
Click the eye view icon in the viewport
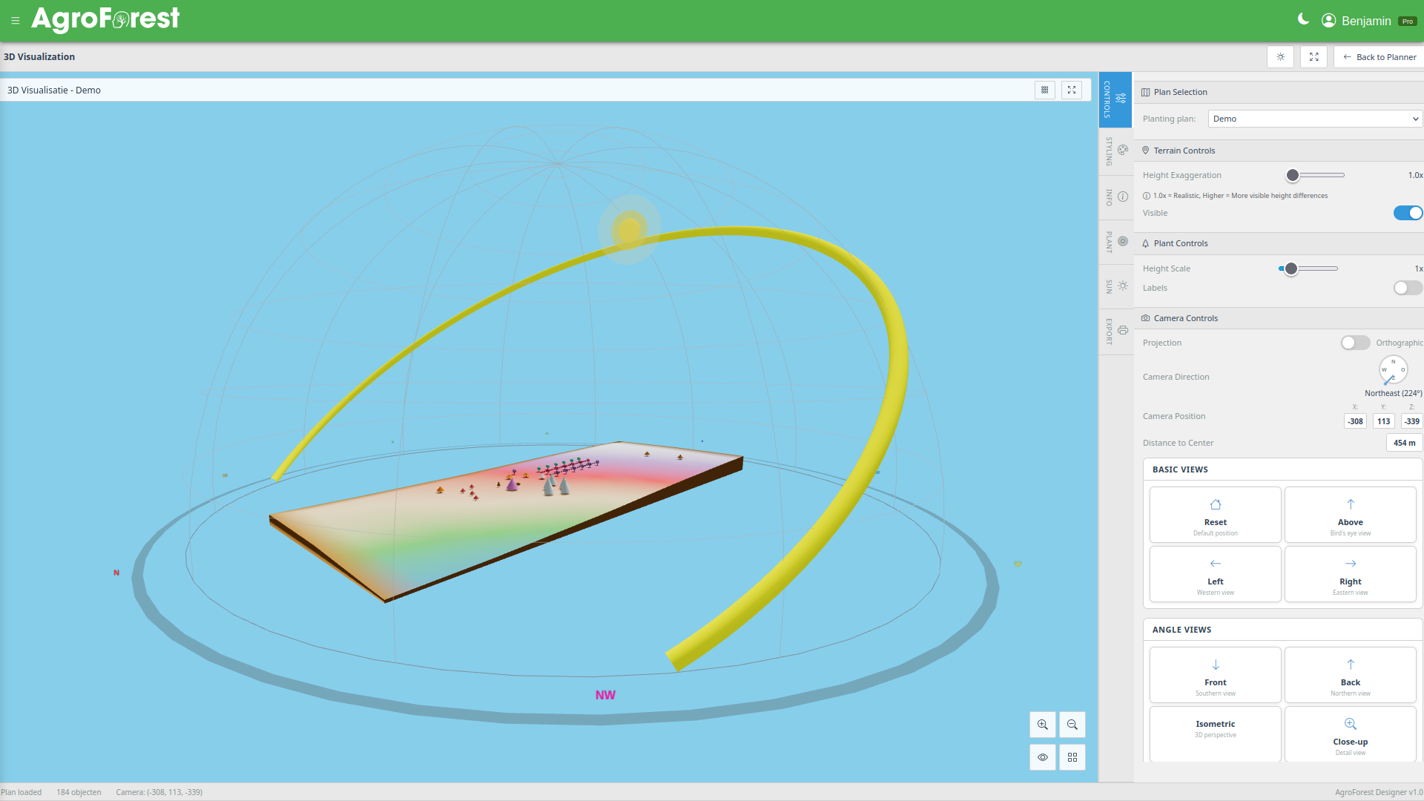coord(1042,757)
